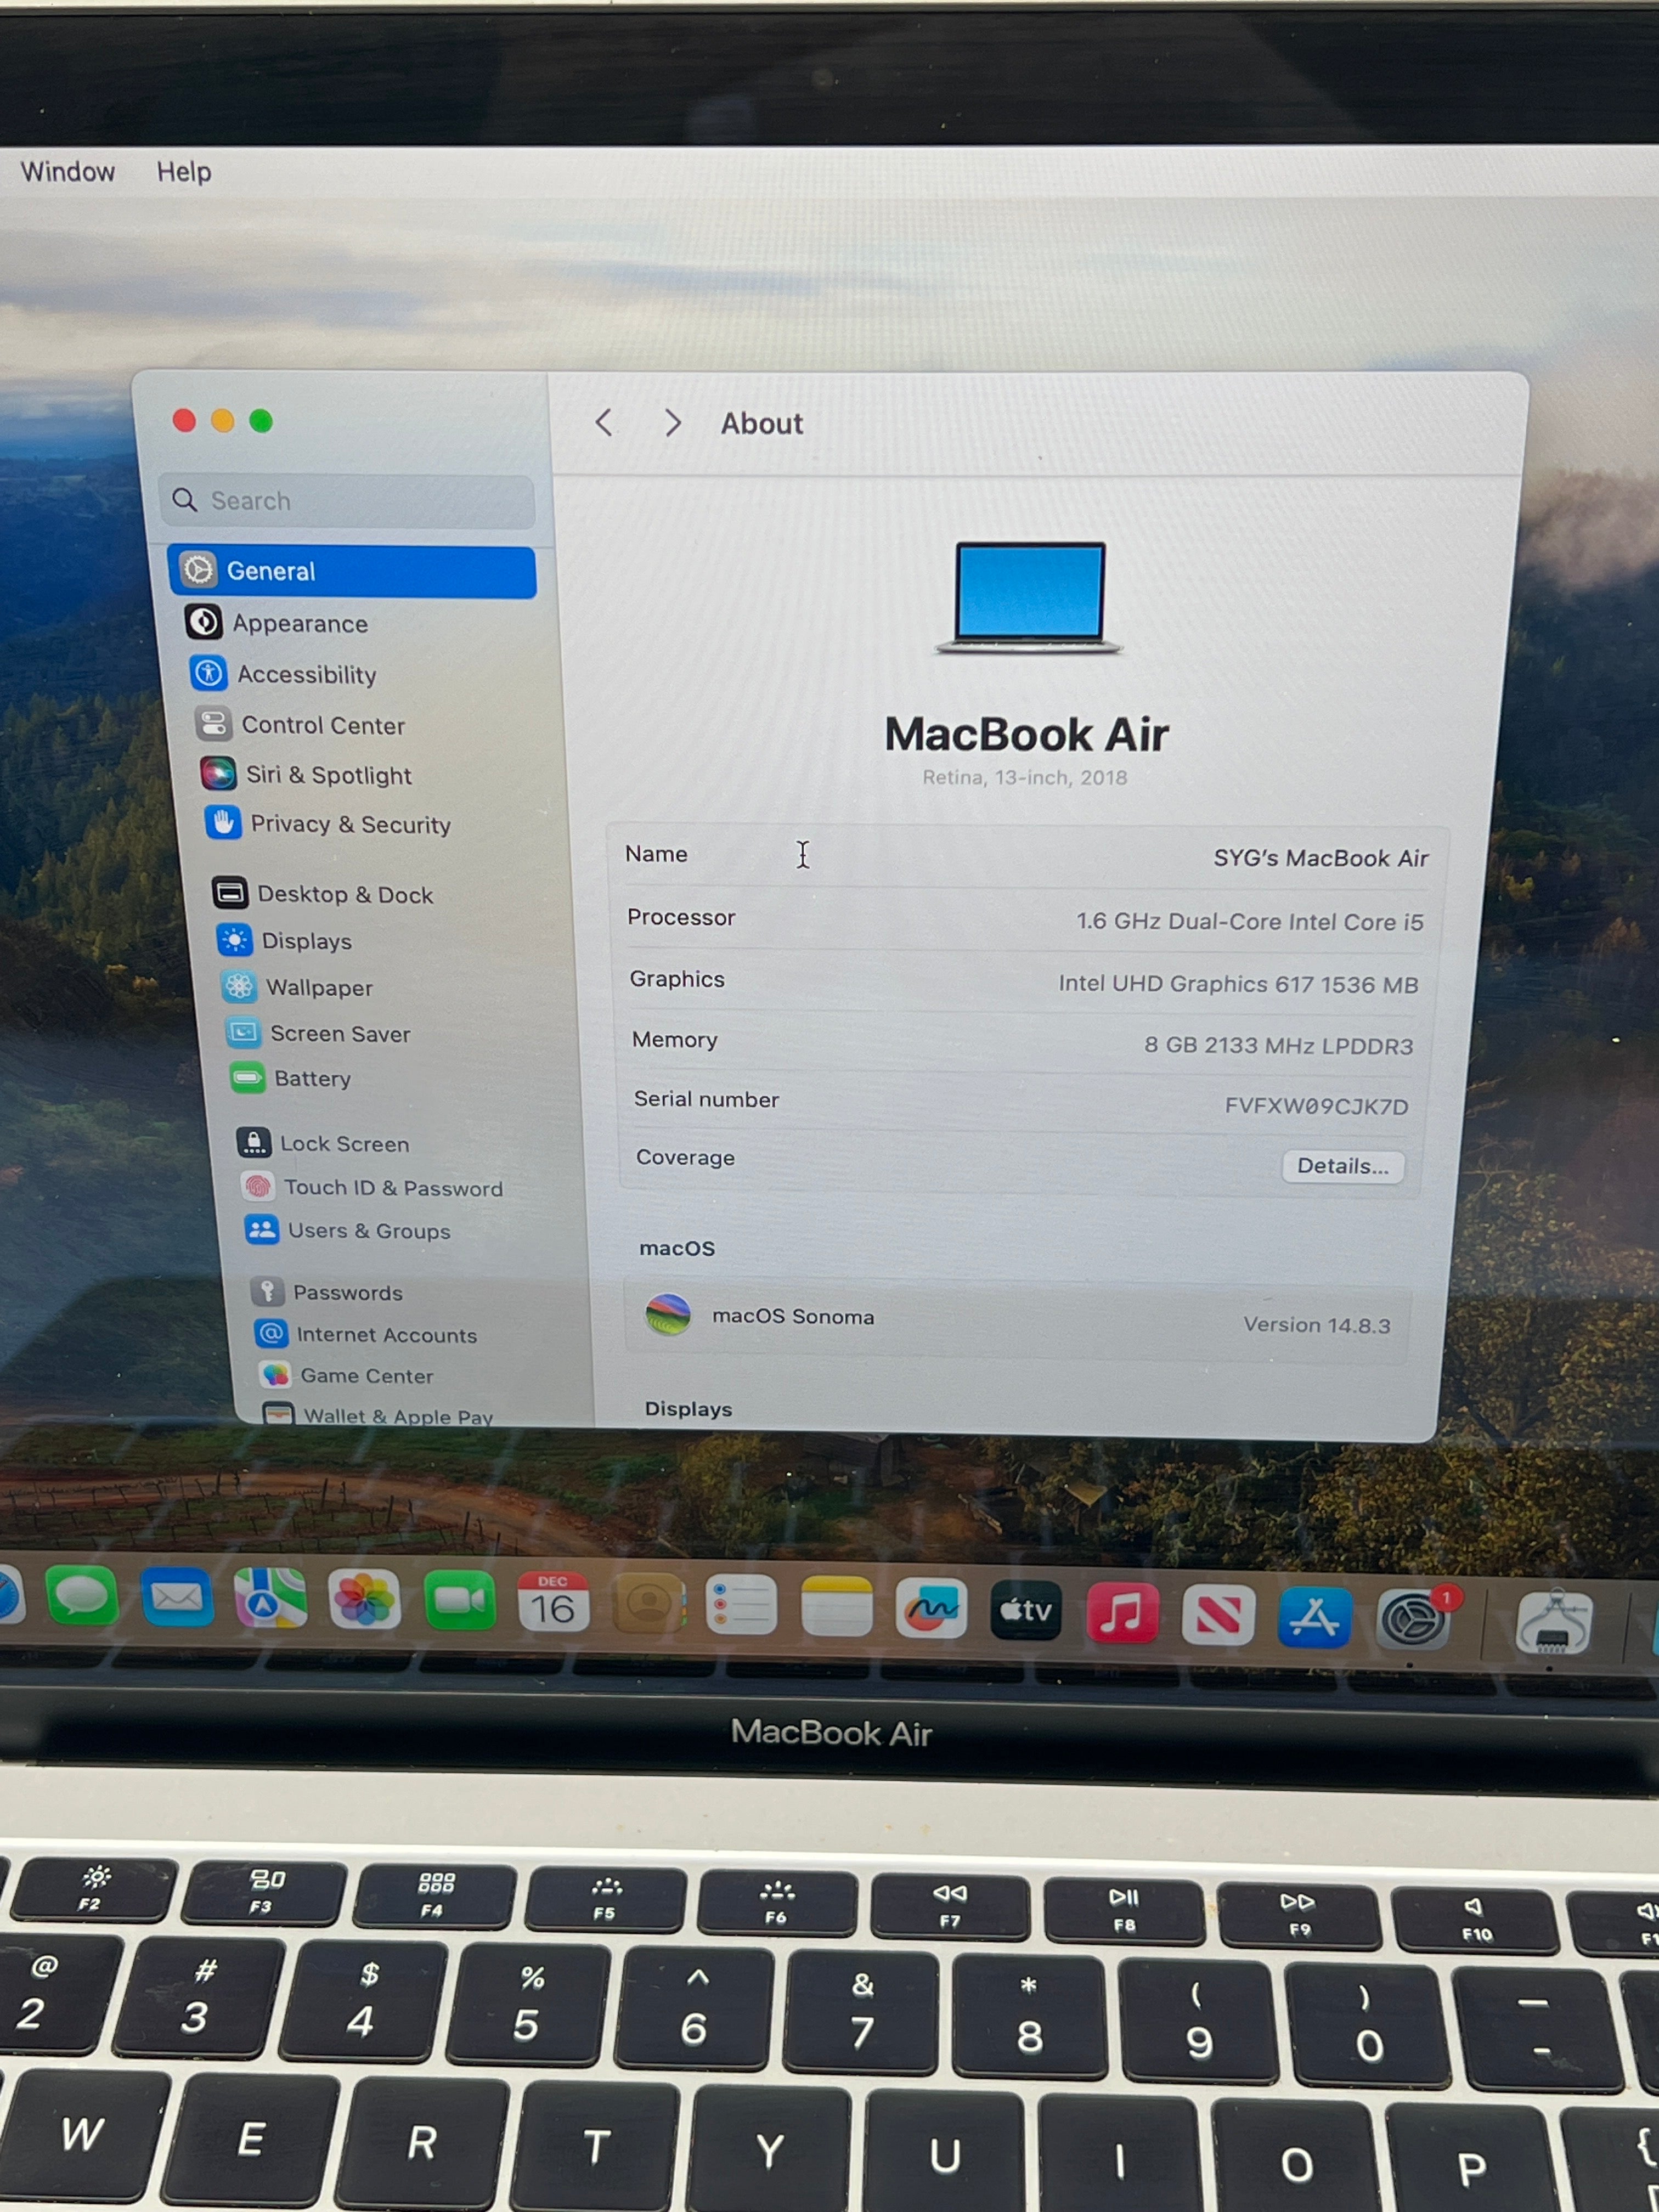Screen dimensions: 1659x2212
Task: Open App Store from the Dock
Action: coord(1314,1617)
